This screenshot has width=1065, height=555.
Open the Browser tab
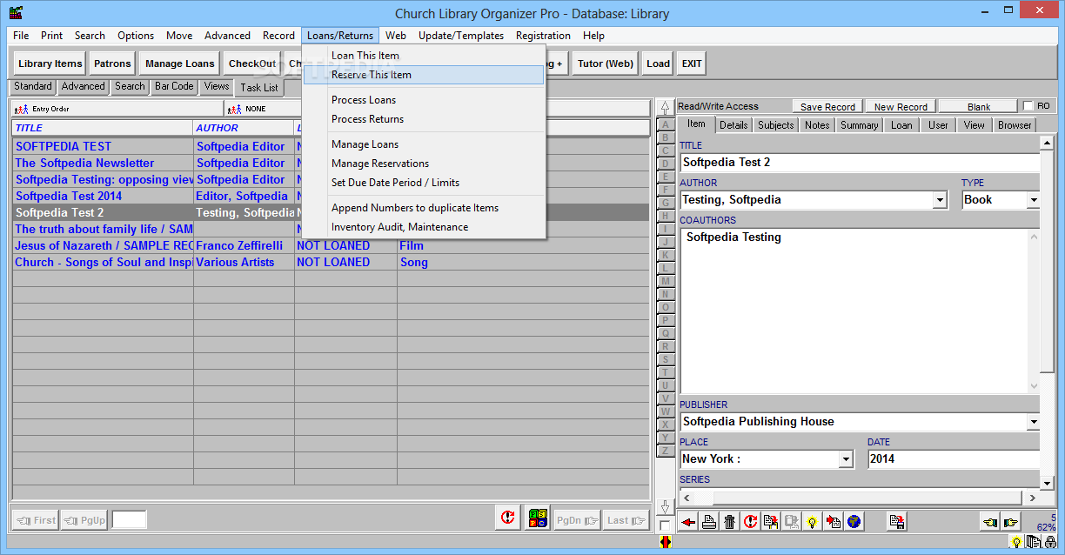click(1015, 125)
